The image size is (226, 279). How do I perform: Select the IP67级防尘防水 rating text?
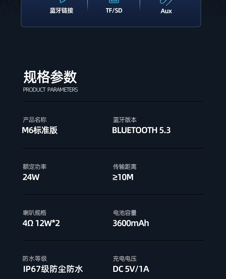[53, 269]
